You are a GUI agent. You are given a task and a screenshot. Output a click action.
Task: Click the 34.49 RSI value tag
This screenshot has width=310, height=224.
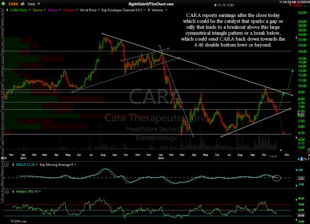click(301, 215)
